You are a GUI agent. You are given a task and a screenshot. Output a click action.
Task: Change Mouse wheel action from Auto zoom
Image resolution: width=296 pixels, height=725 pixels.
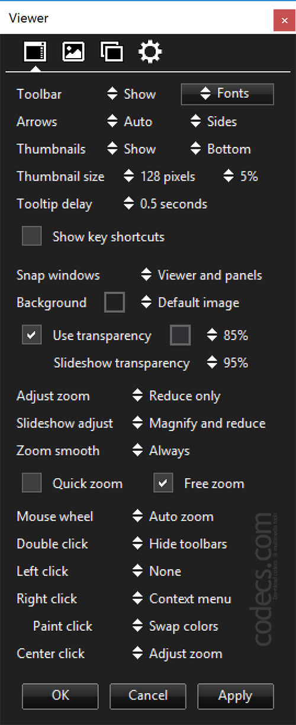click(x=173, y=517)
